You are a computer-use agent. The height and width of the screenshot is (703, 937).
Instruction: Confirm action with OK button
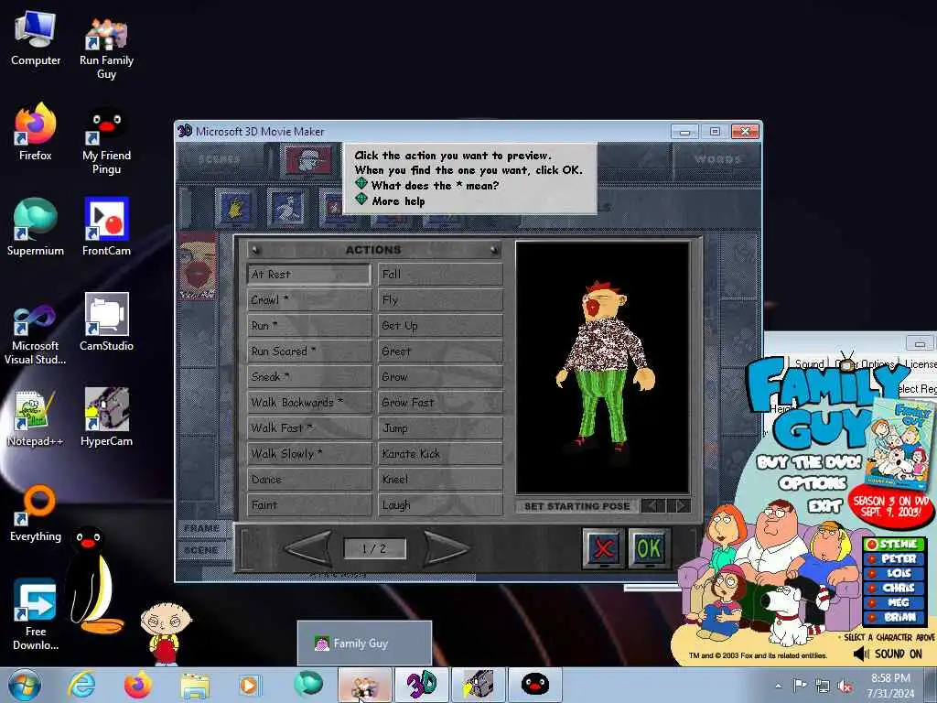click(650, 548)
